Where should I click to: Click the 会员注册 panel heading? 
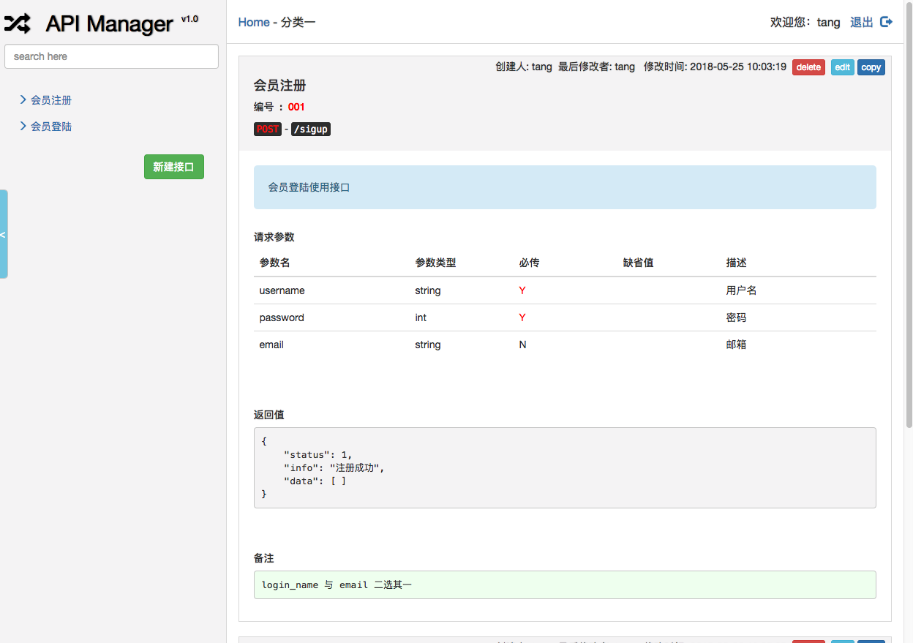[279, 86]
